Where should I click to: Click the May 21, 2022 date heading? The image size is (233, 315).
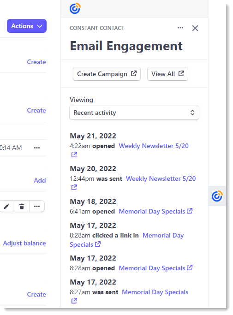pos(93,136)
